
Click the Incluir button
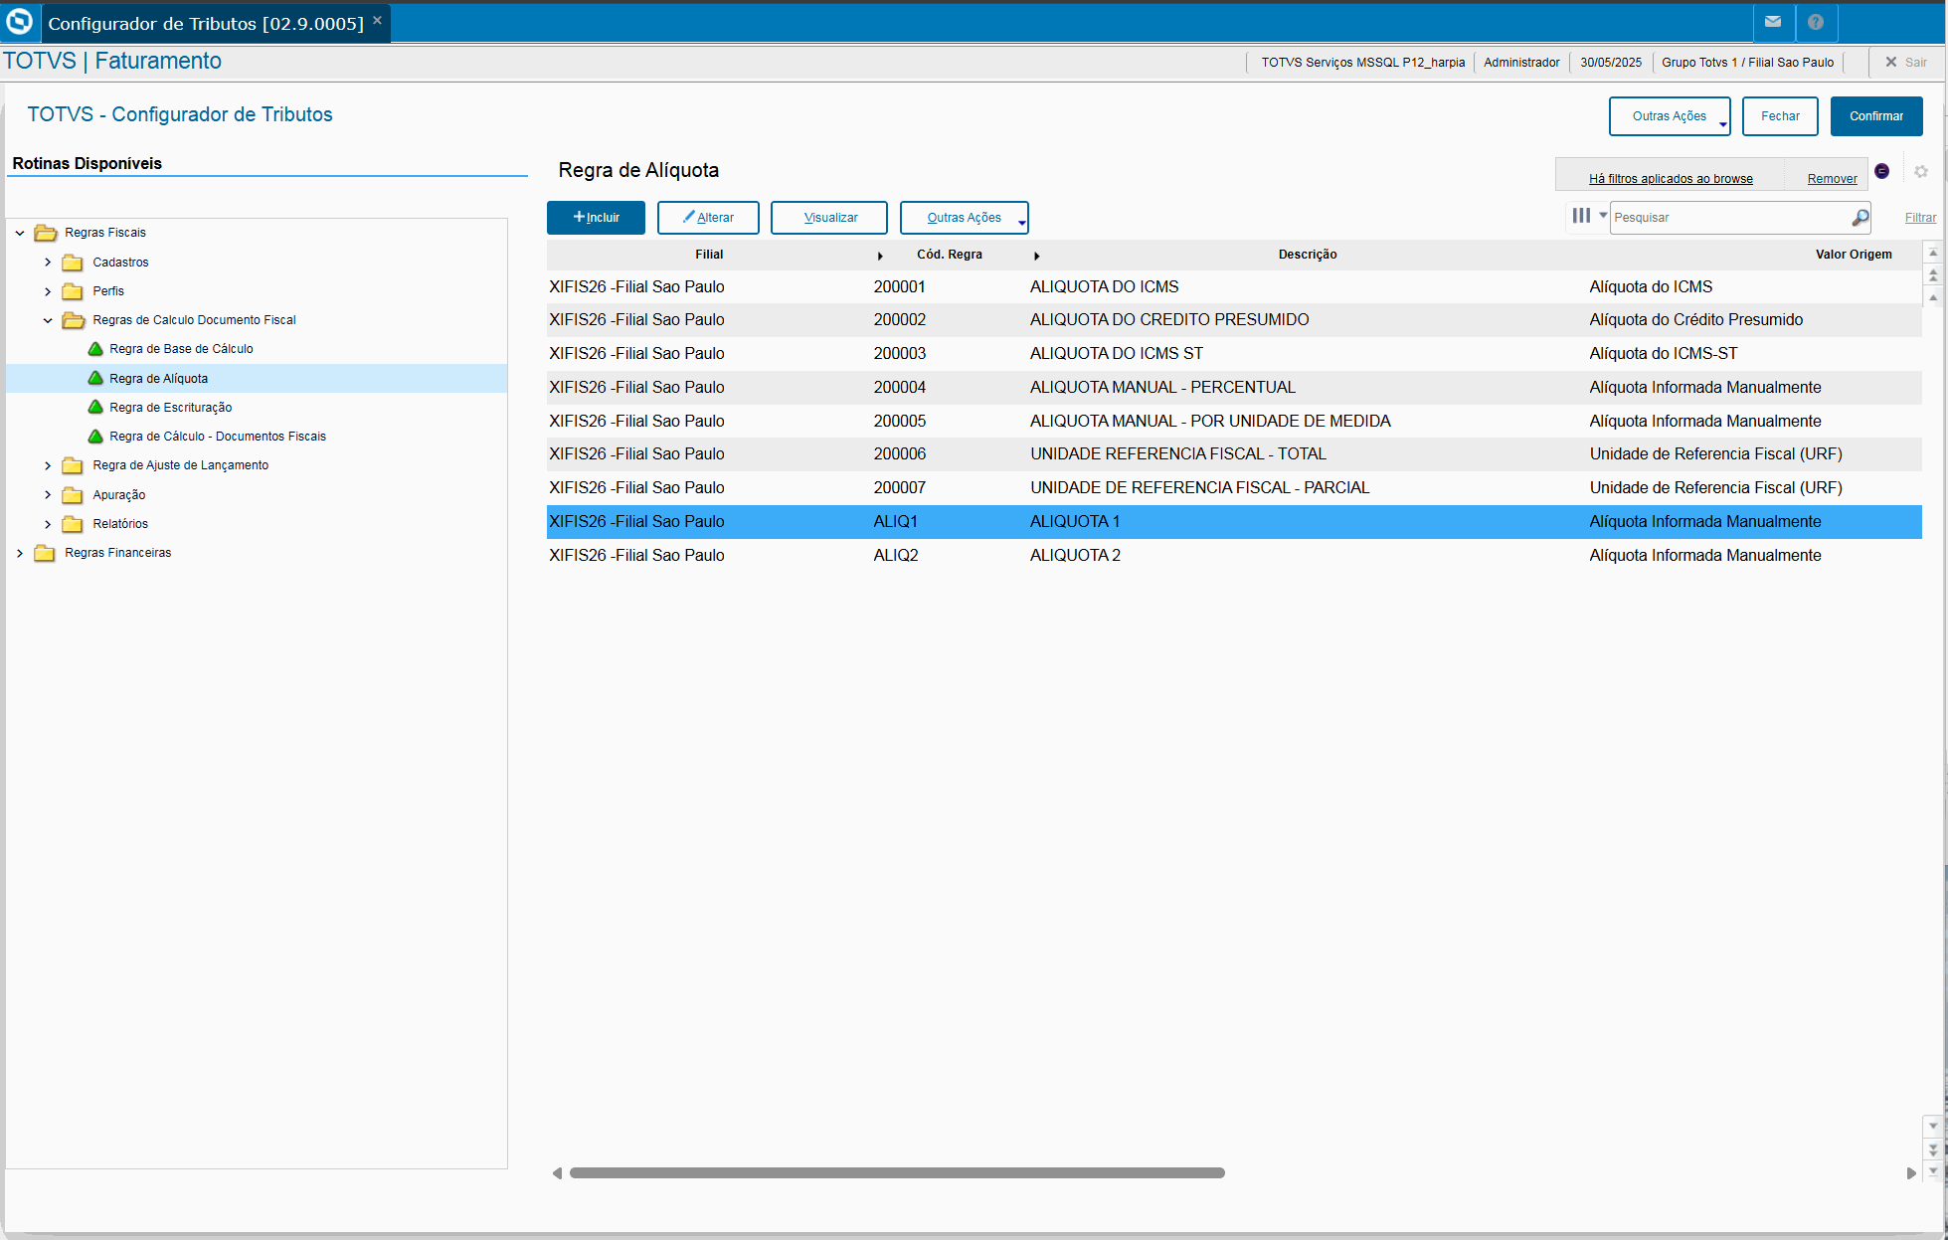point(596,218)
